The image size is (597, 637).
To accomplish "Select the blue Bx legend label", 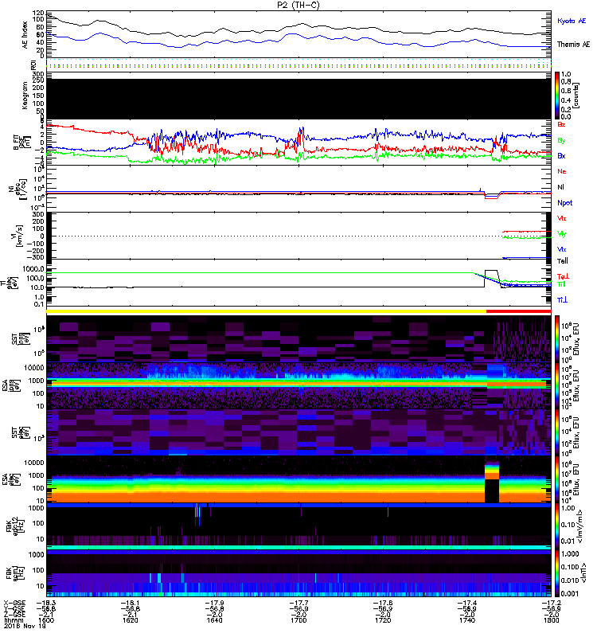I will tap(561, 155).
